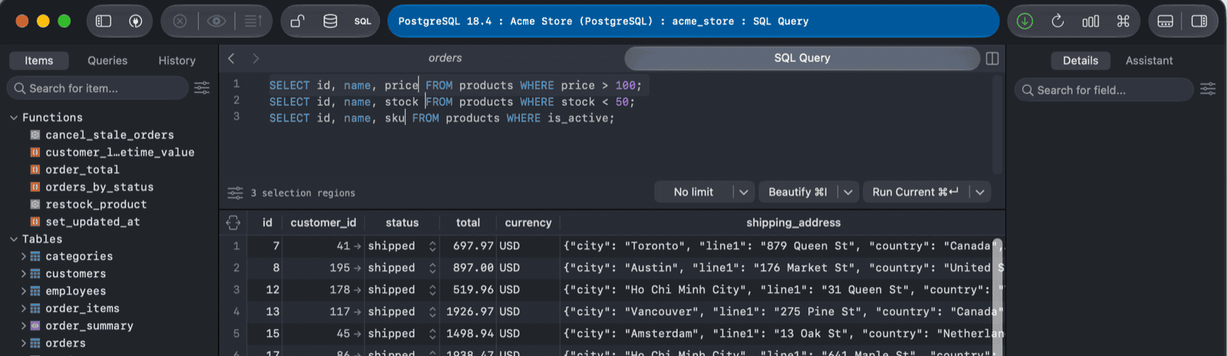Click the connection switcher icon in toolbar

136,21
